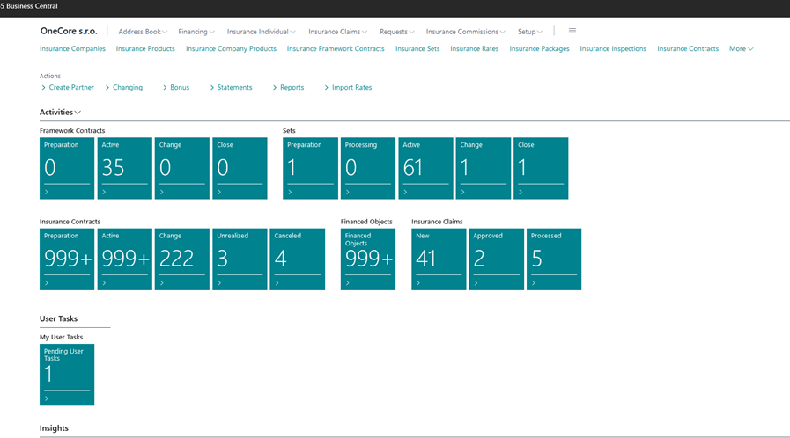Screen dimensions: 790x438
Task: Expand the More navigation options
Action: tap(741, 49)
